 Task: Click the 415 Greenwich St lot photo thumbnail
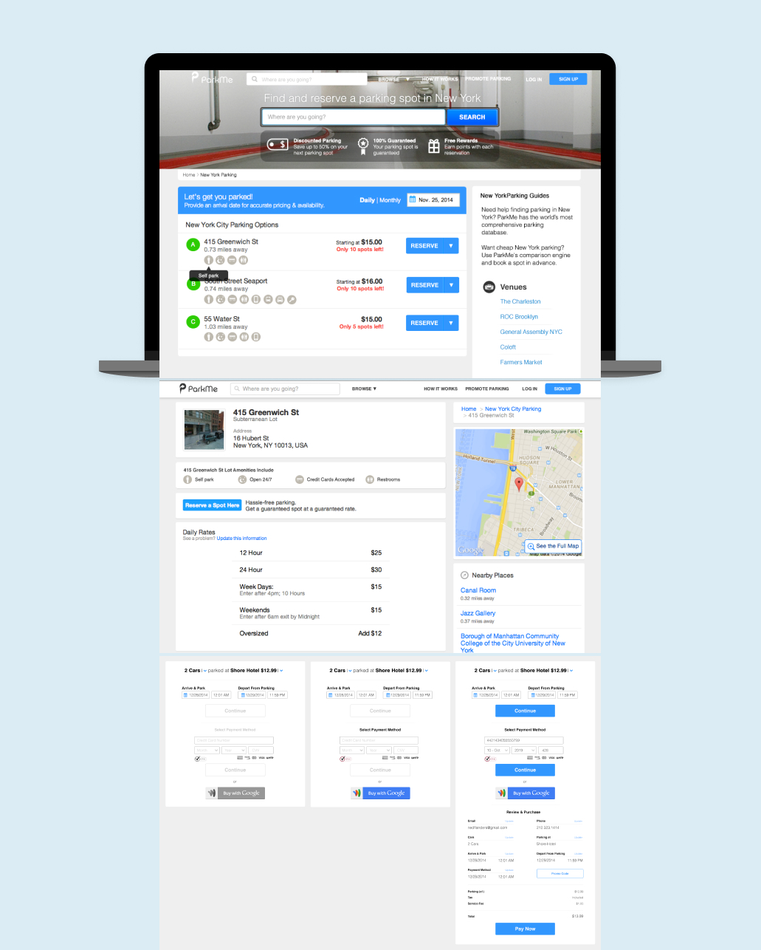pyautogui.click(x=204, y=430)
